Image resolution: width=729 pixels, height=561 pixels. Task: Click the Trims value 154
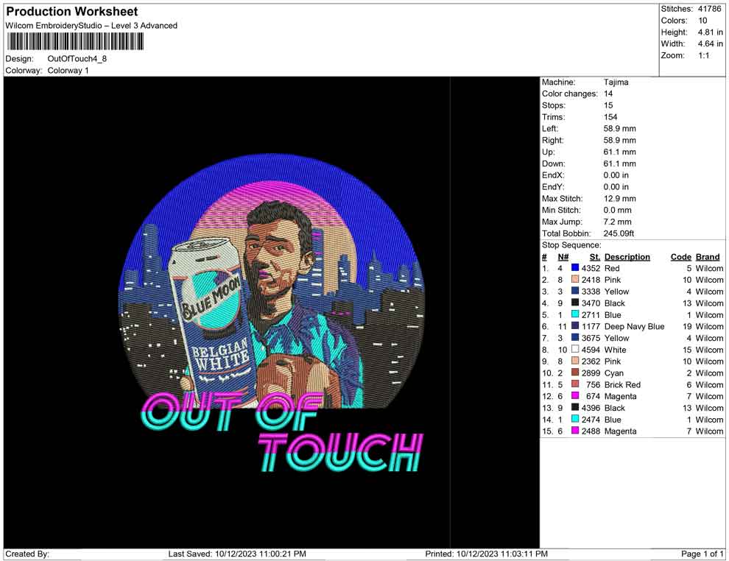point(610,117)
